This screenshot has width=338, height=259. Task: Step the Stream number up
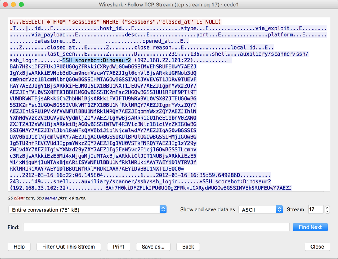tap(327, 208)
